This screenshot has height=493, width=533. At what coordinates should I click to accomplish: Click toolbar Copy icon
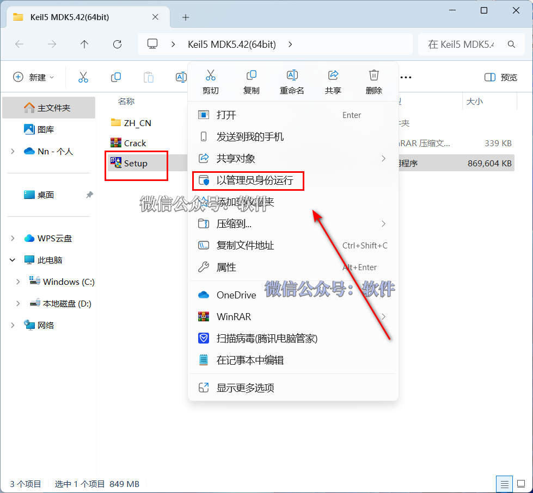(x=116, y=77)
